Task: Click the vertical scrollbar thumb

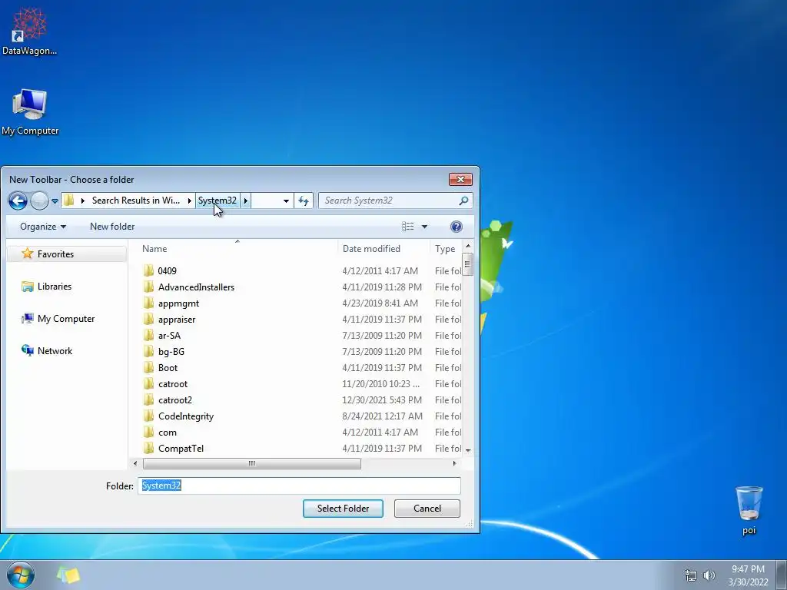Action: pos(468,264)
